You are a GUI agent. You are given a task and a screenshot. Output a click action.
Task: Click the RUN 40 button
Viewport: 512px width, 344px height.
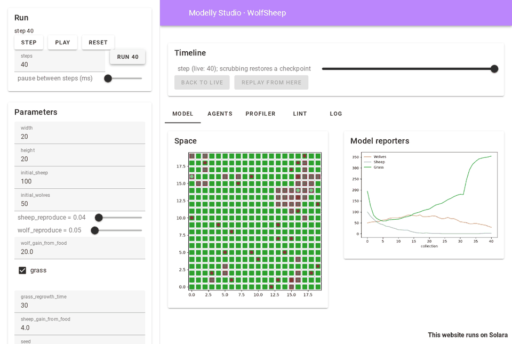coord(127,57)
